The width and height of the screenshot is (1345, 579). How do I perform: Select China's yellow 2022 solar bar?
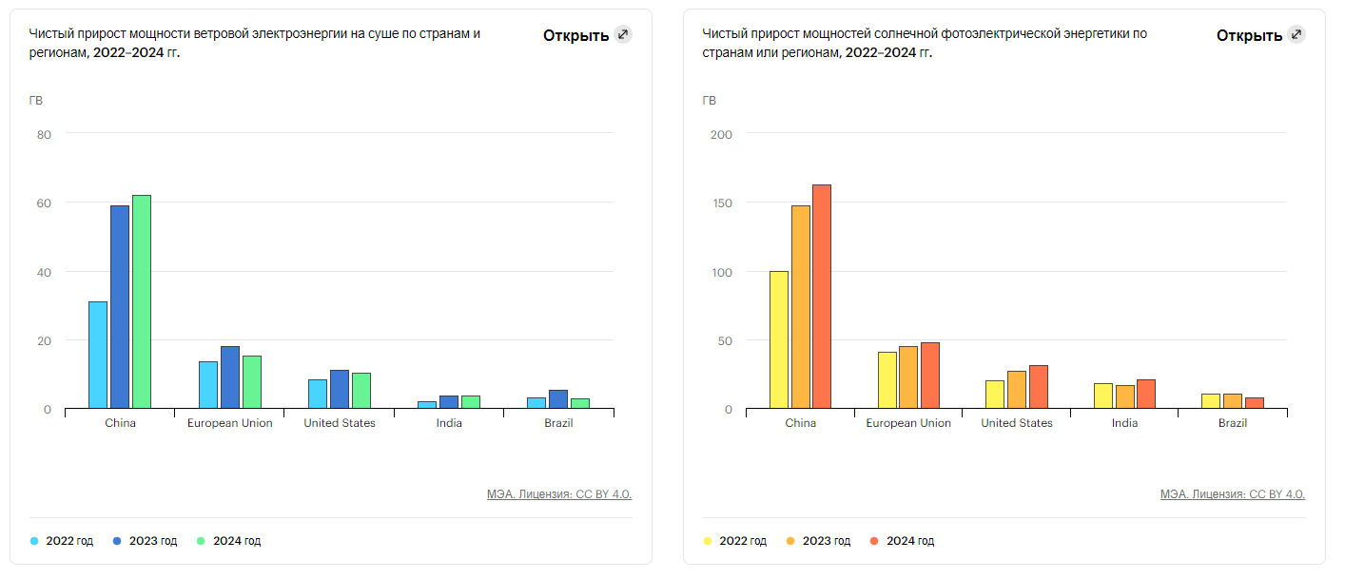click(x=779, y=339)
